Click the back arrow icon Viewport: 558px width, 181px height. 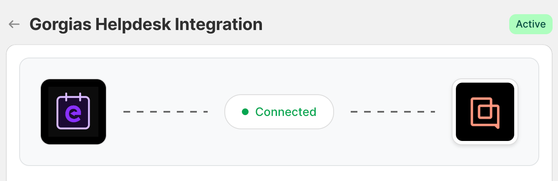click(14, 24)
